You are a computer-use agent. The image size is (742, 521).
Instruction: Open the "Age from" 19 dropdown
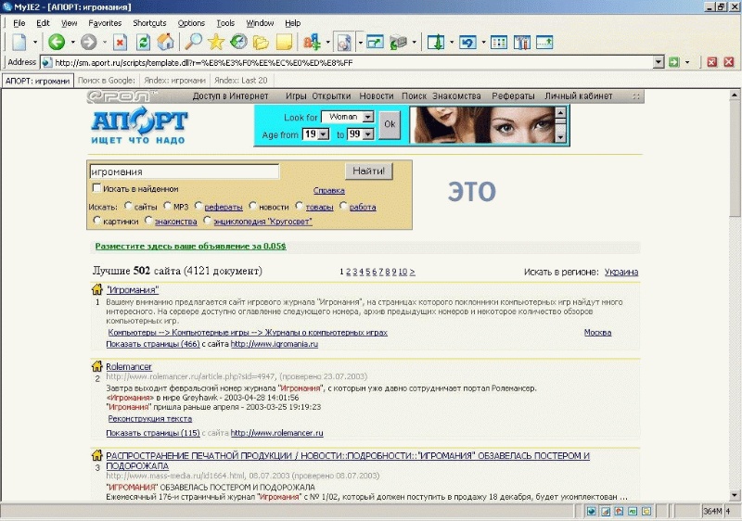[315, 134]
